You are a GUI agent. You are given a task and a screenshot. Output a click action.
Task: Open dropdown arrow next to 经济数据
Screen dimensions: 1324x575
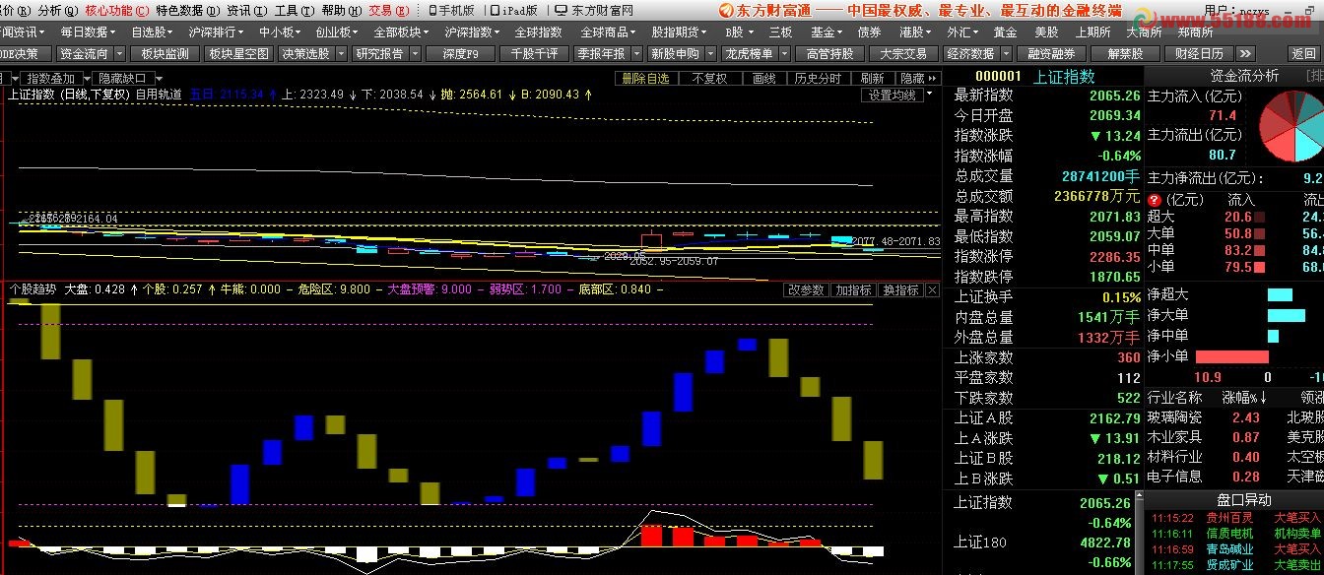click(x=1007, y=54)
